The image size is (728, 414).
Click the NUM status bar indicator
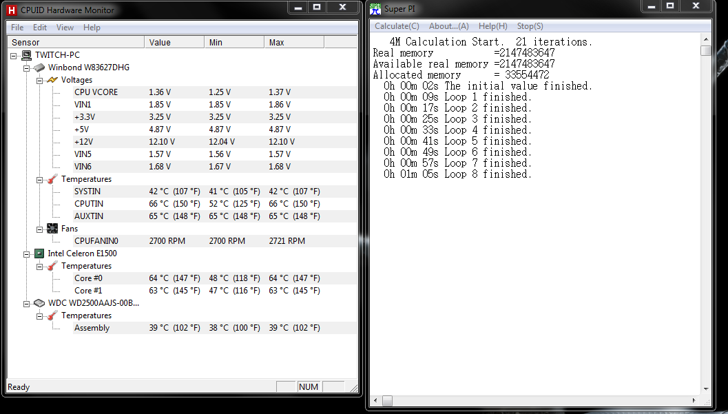[x=309, y=387]
